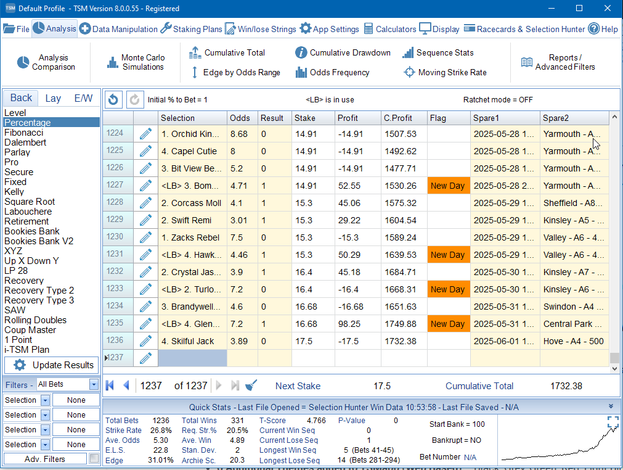The height and width of the screenshot is (470, 623).
Task: Click the Bet Number N/A link
Action: tap(470, 457)
